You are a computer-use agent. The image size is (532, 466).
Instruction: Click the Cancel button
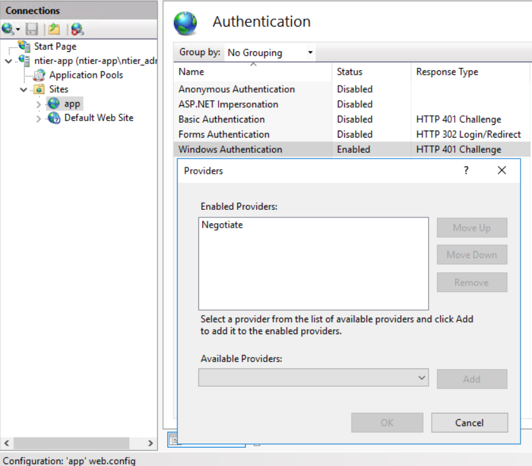click(x=469, y=423)
